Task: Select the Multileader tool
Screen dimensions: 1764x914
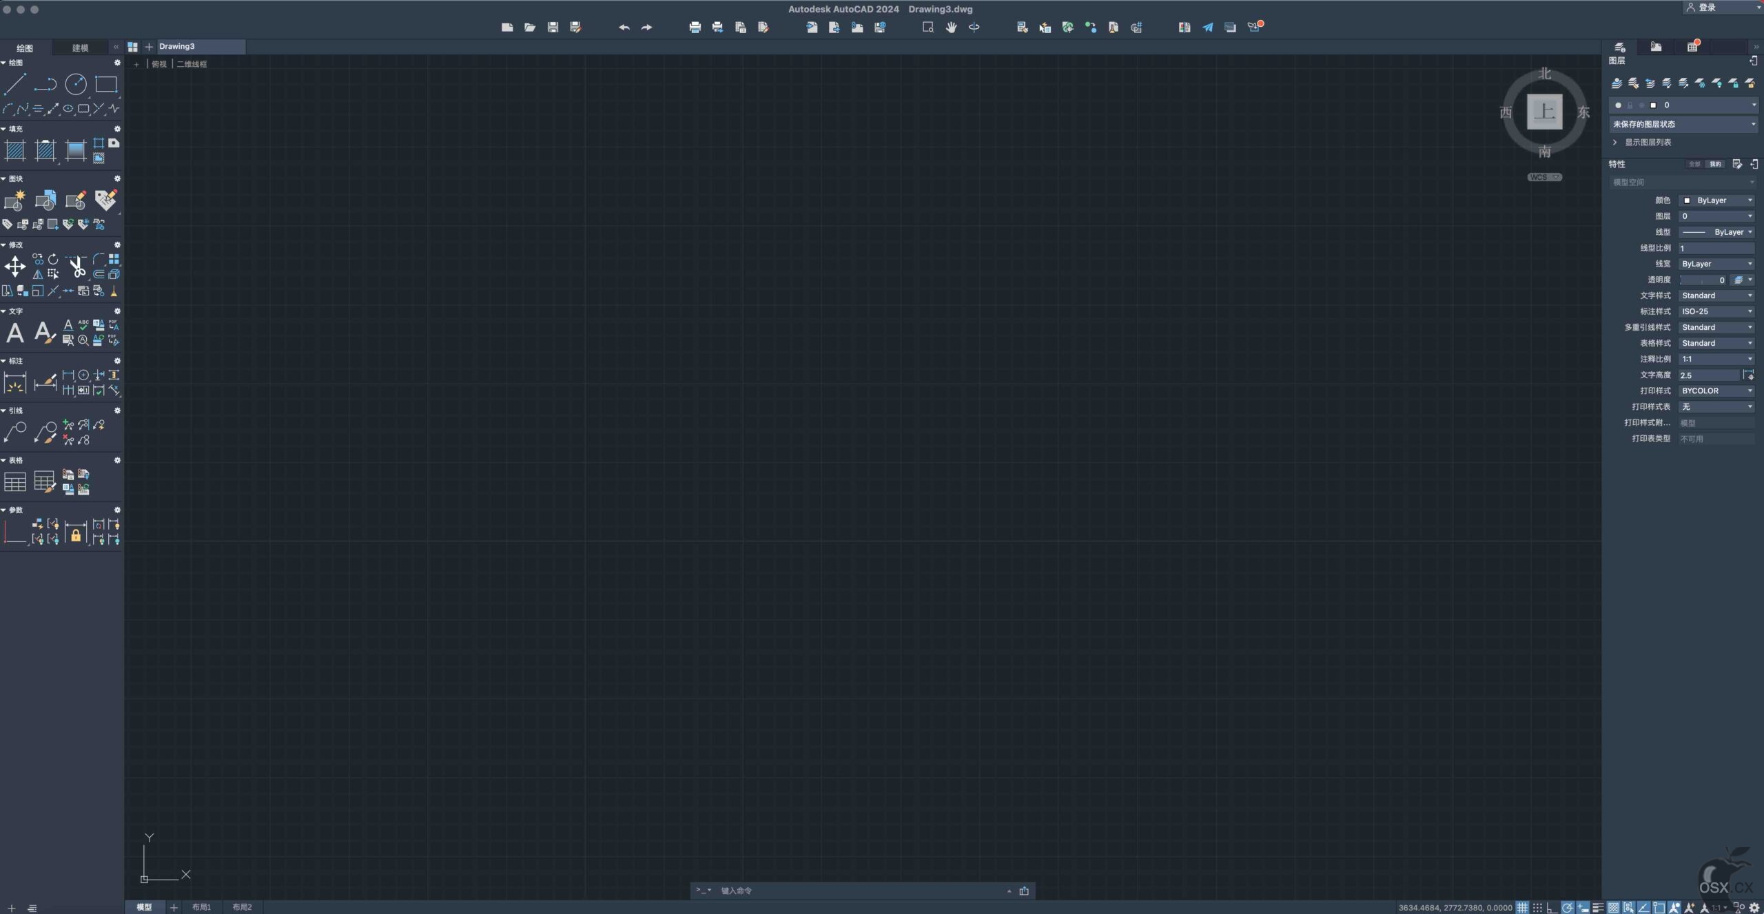Action: click(15, 432)
